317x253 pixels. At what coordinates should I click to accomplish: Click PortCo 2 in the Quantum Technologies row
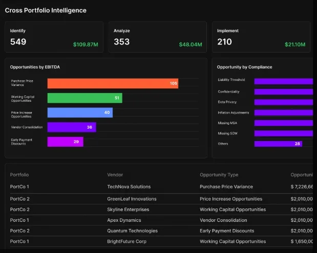pyautogui.click(x=20, y=231)
